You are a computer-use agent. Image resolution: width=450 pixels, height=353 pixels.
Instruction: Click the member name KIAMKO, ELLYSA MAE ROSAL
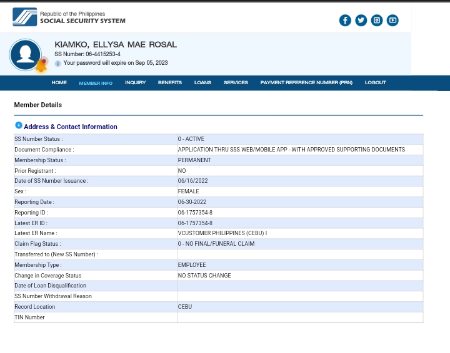click(116, 45)
